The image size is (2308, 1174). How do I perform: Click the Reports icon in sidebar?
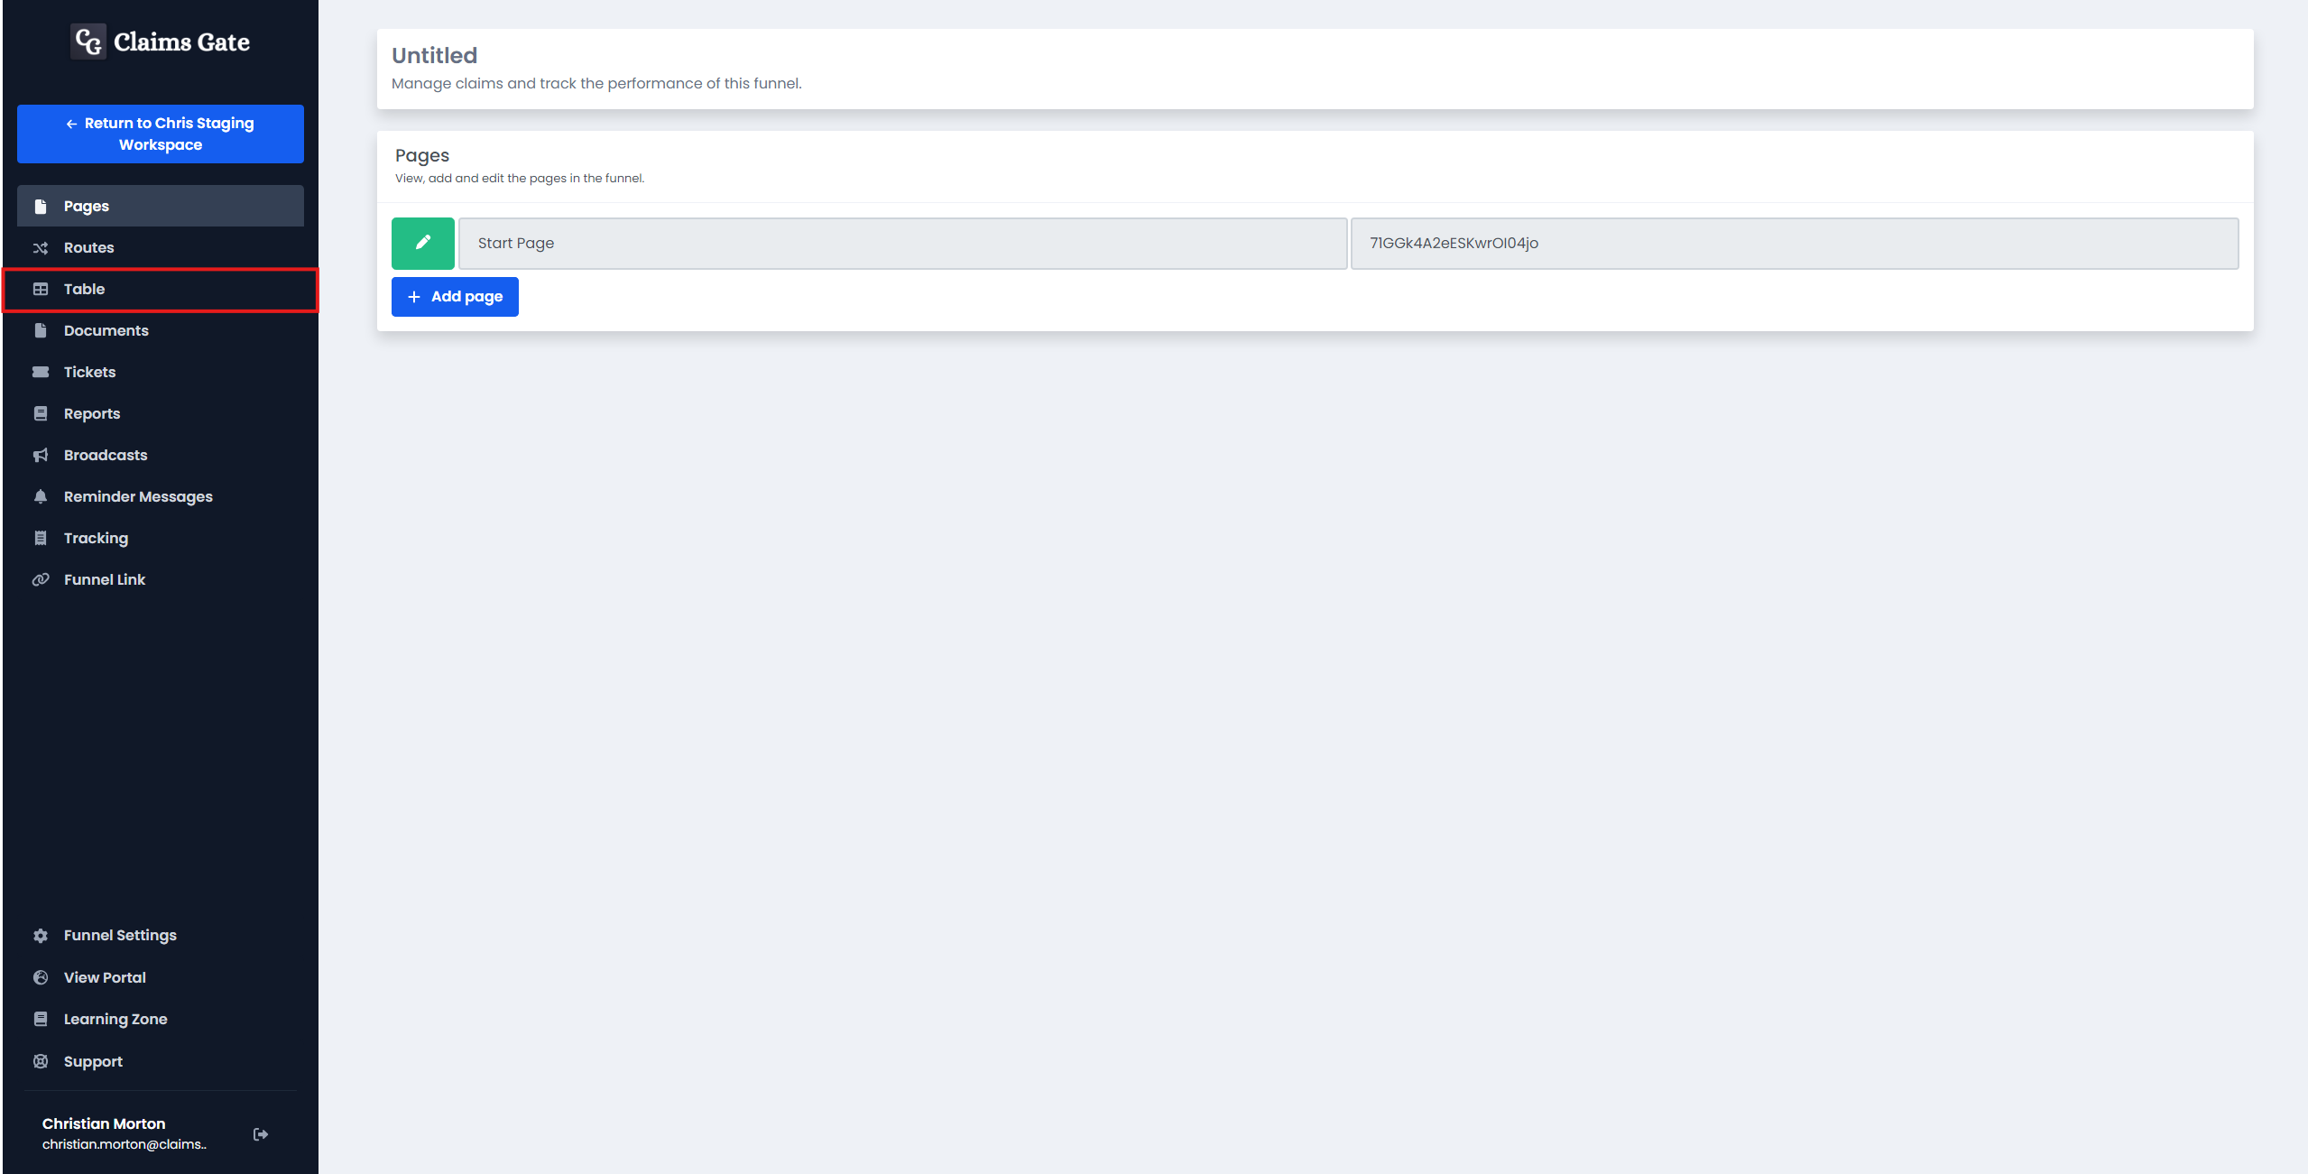pyautogui.click(x=41, y=413)
